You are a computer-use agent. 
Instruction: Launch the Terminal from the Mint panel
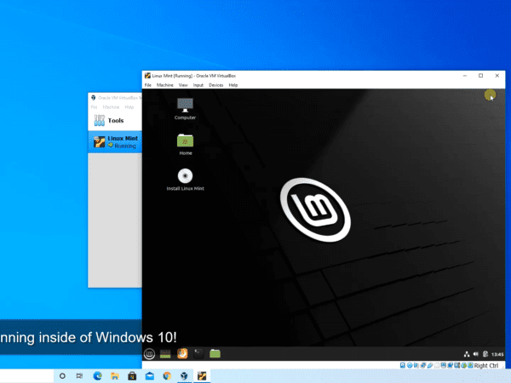(x=198, y=354)
